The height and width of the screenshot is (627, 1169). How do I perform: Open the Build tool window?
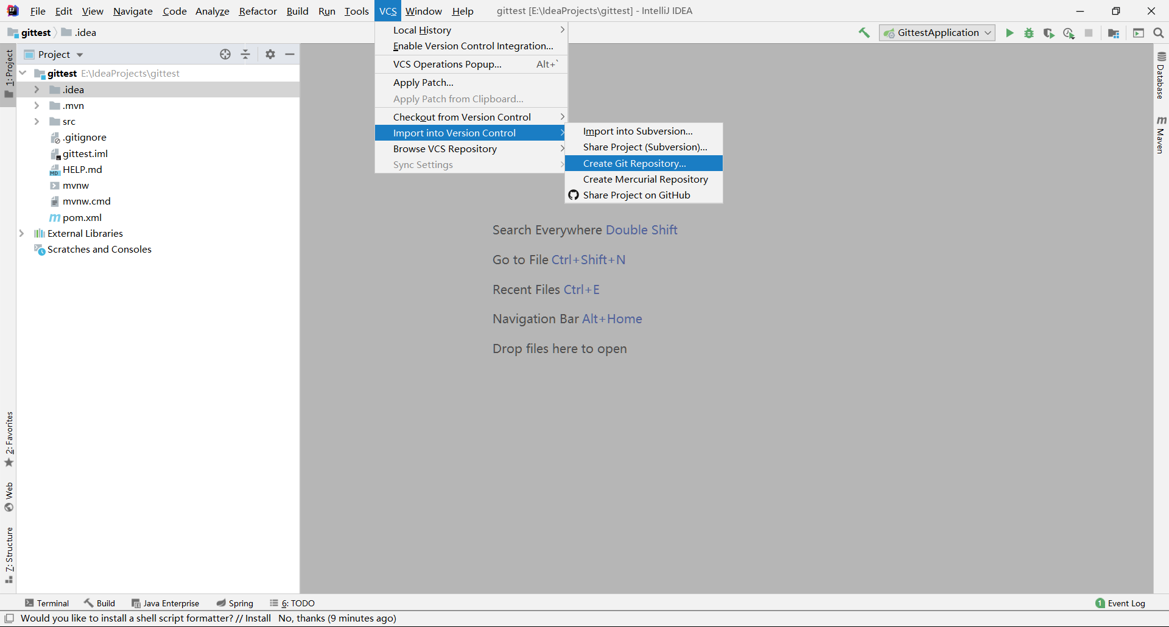99,603
